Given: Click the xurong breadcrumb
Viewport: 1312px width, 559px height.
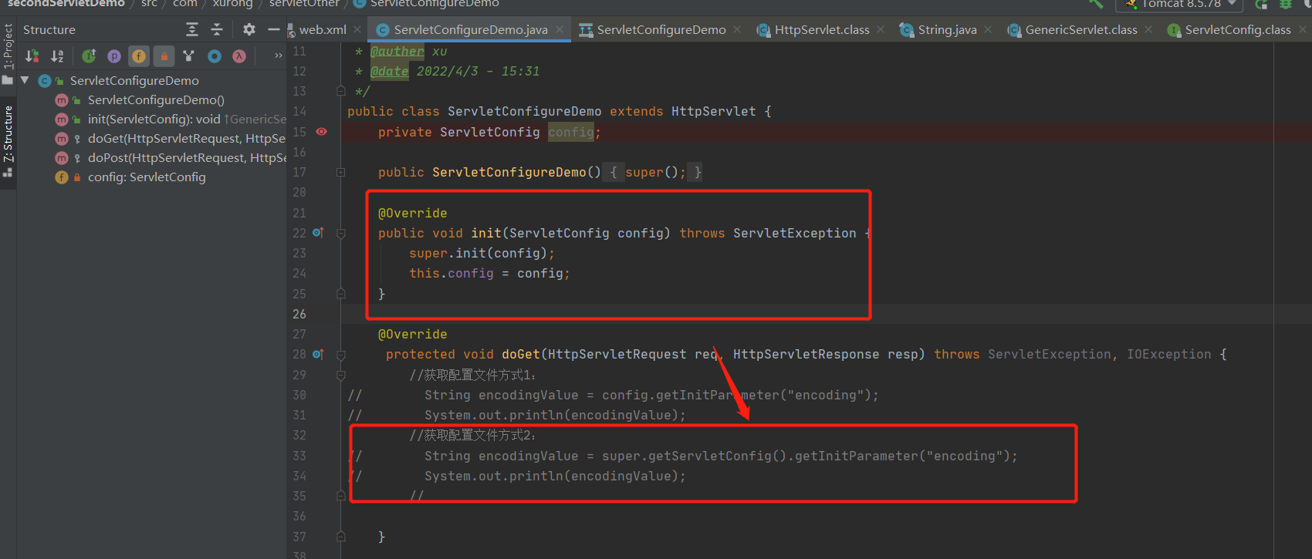Looking at the screenshot, I should coord(233,4).
